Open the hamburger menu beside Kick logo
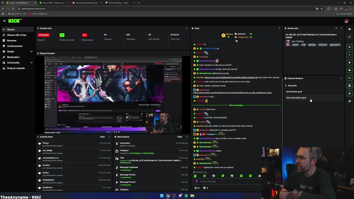The height and width of the screenshot is (199, 354). click(x=4, y=21)
